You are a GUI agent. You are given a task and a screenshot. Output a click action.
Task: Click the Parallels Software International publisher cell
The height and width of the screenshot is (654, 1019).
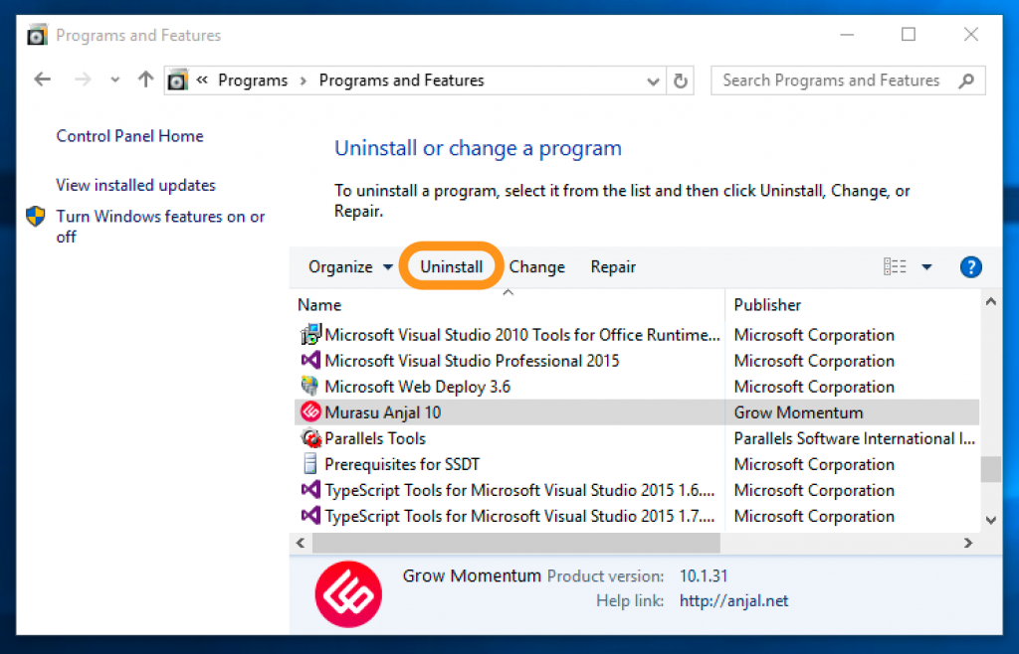click(x=855, y=438)
